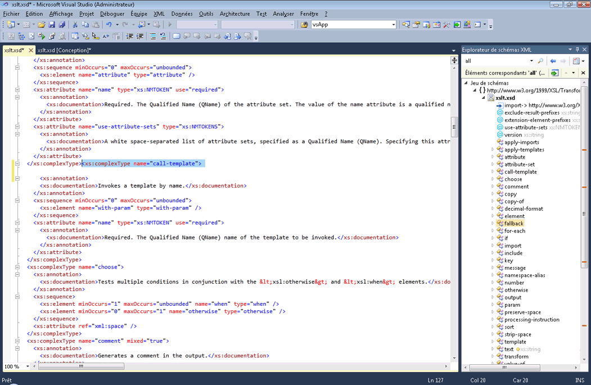Select the use-attribute-sets attribute item

point(526,128)
